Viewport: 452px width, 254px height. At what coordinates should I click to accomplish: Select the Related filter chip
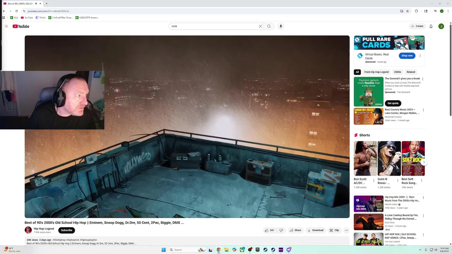(411, 72)
